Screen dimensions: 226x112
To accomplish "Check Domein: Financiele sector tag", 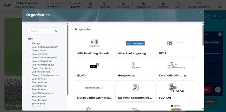I will (x=29, y=57).
